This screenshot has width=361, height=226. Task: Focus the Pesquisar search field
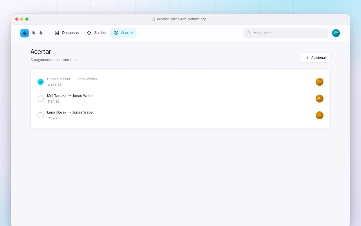click(x=285, y=33)
